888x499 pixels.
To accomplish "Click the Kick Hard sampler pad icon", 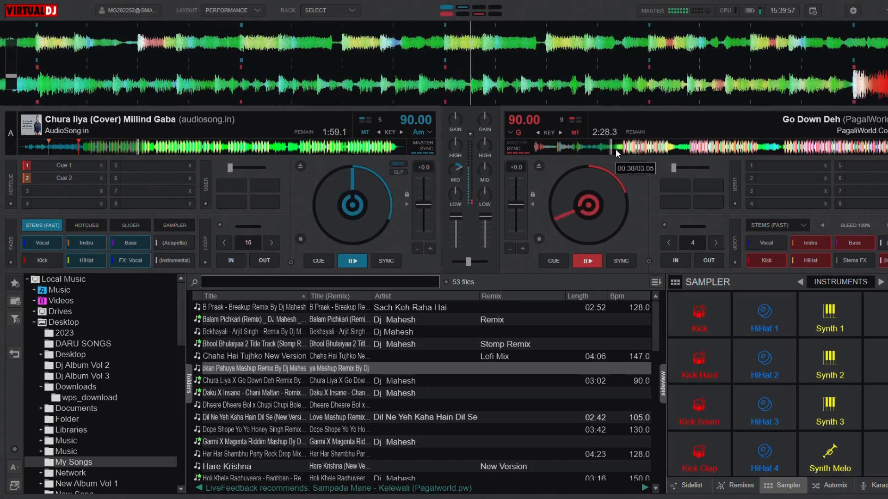I will coord(699,358).
